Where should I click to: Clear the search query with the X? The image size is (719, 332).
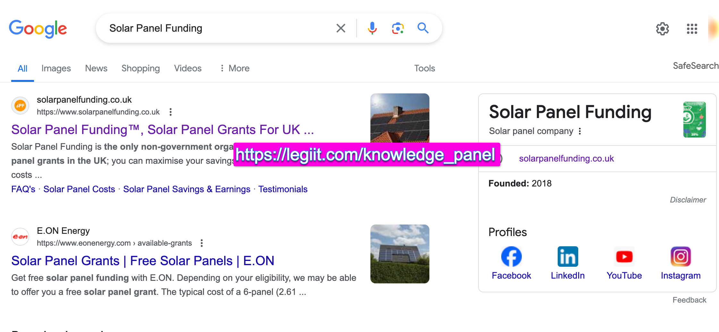[341, 28]
